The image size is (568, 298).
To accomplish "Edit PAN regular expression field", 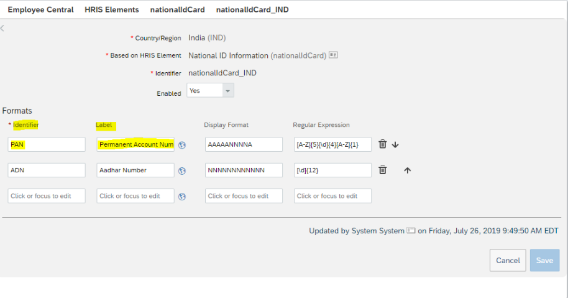I will point(332,144).
